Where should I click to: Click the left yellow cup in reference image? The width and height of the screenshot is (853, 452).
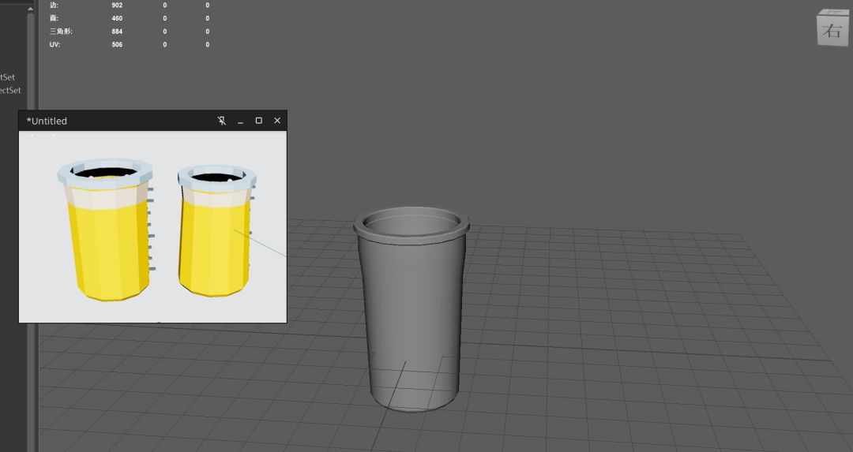[x=106, y=230]
